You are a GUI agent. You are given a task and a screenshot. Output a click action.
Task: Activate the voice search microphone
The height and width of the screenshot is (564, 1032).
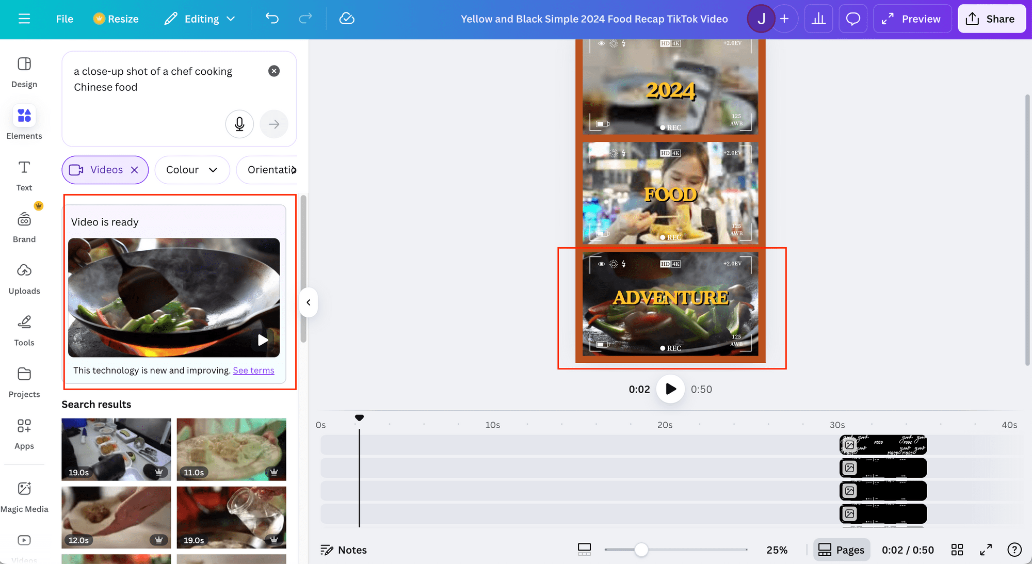tap(239, 124)
